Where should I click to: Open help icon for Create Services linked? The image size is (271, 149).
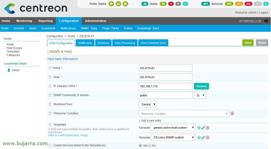click(50, 145)
